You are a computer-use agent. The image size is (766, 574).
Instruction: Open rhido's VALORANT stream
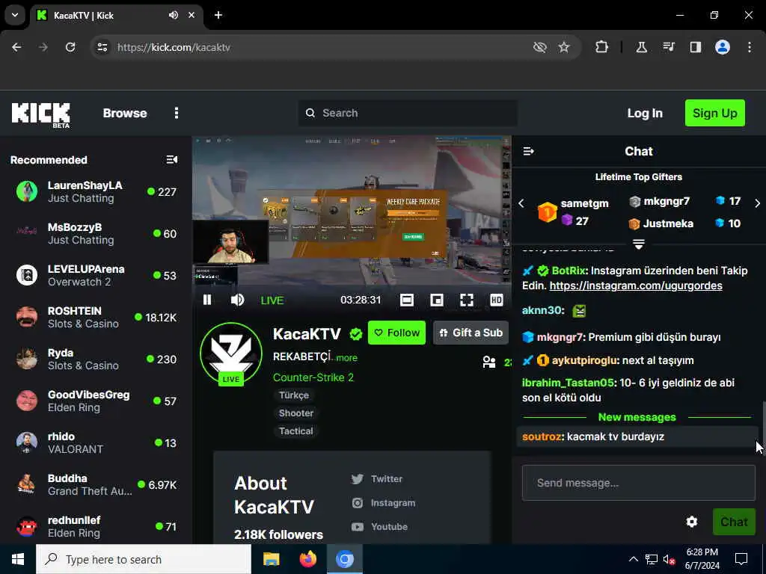tap(96, 442)
